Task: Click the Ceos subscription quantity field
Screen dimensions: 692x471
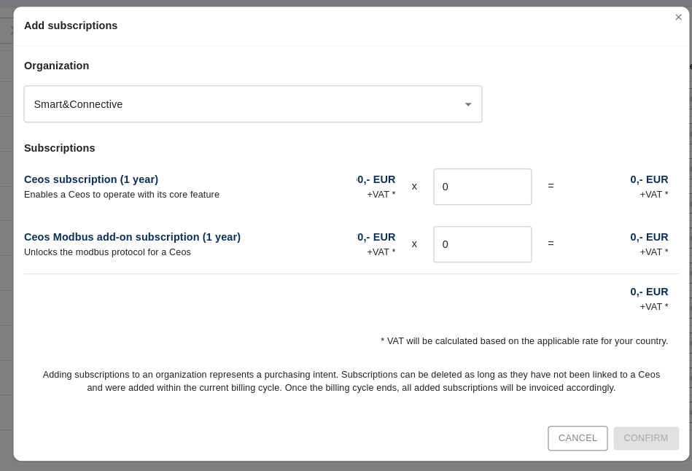Action: pos(482,187)
